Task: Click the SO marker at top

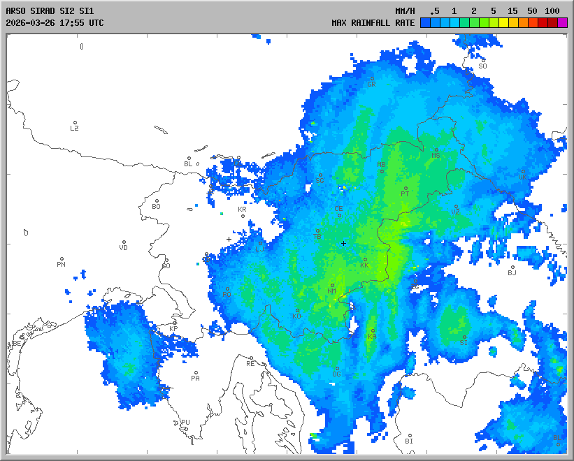Action: [x=482, y=61]
